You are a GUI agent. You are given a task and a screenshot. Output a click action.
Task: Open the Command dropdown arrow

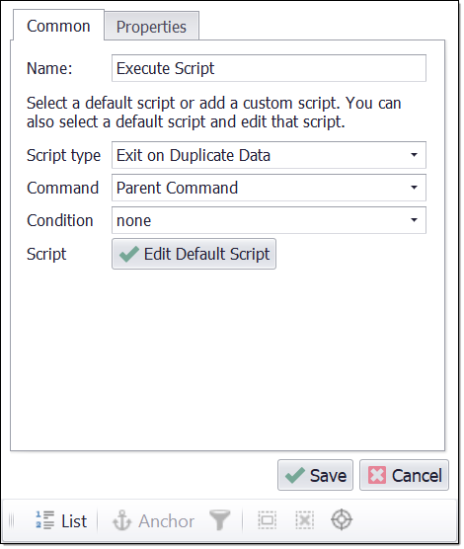coord(414,188)
